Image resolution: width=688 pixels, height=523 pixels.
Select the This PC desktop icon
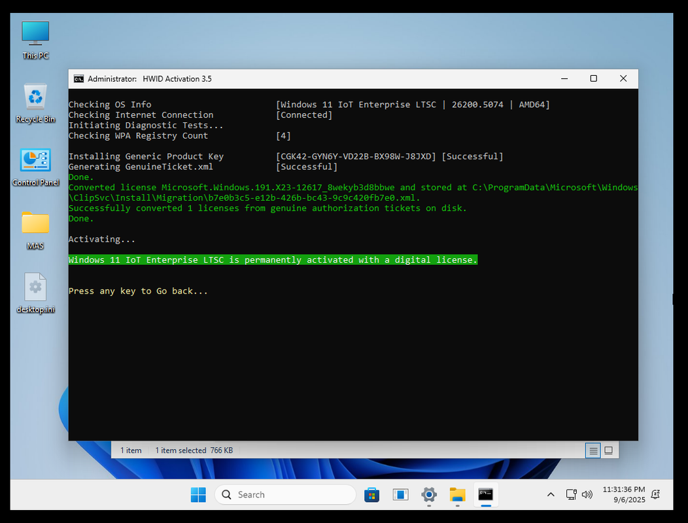35,39
